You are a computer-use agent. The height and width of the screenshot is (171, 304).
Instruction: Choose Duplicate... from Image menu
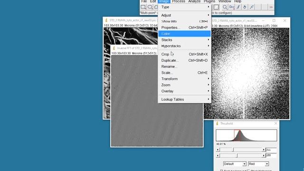tap(184, 60)
